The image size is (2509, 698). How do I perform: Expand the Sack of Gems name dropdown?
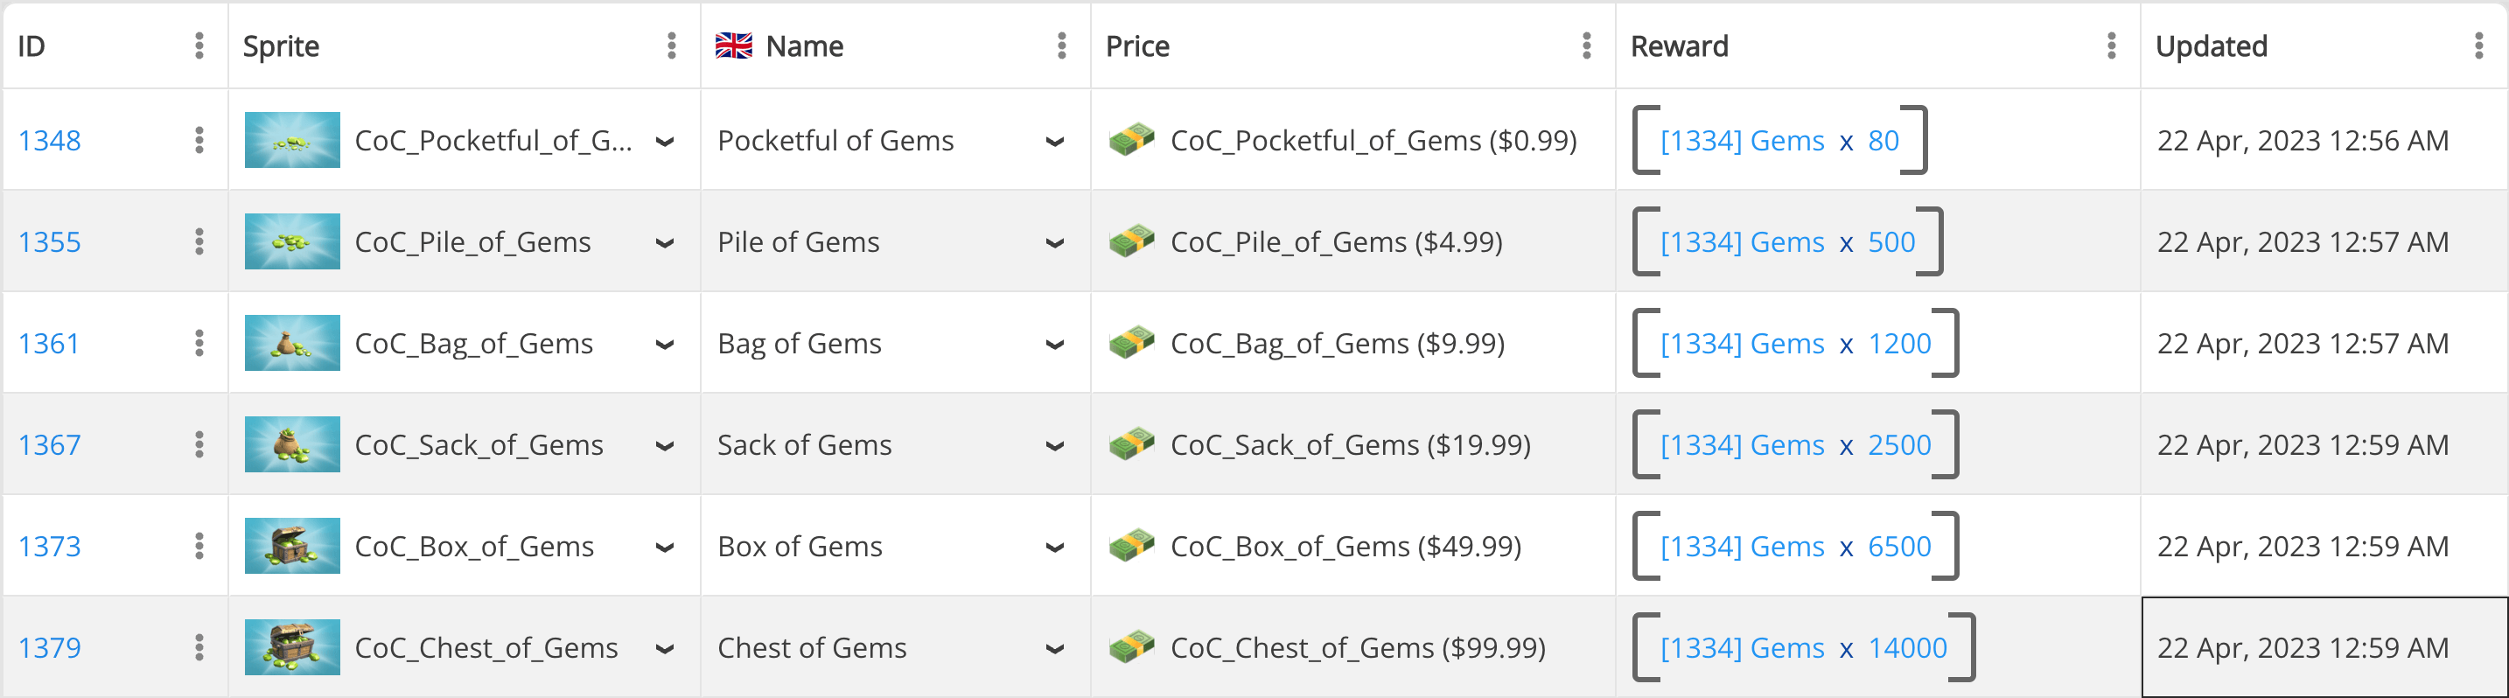pyautogui.click(x=1055, y=446)
